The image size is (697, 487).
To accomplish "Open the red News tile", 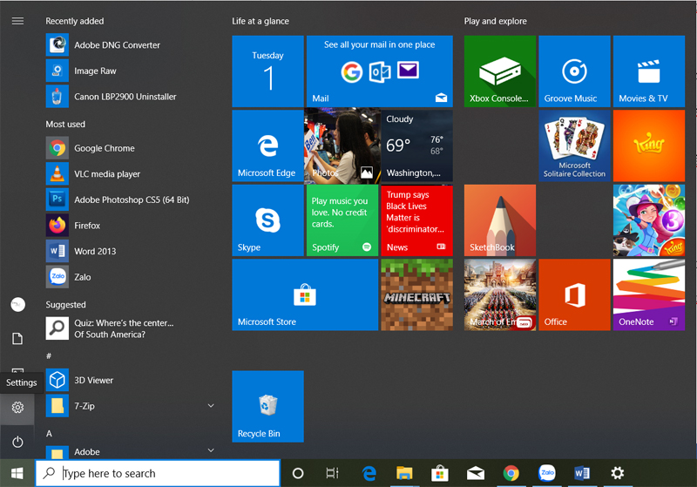I will [x=417, y=220].
